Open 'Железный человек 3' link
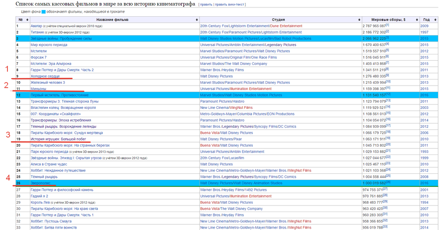The image size is (439, 230). point(47,83)
